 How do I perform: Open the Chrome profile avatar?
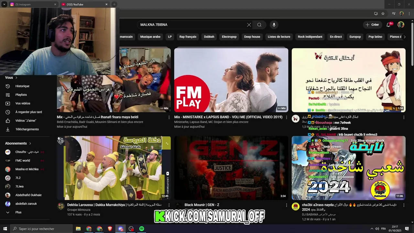401,14
